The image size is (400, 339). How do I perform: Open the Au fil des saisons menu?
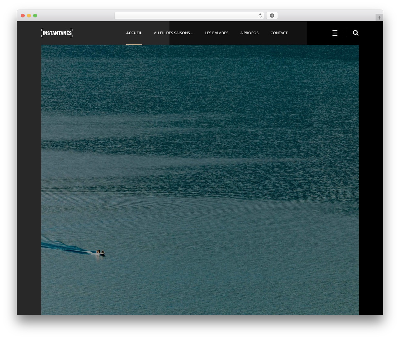pos(173,33)
